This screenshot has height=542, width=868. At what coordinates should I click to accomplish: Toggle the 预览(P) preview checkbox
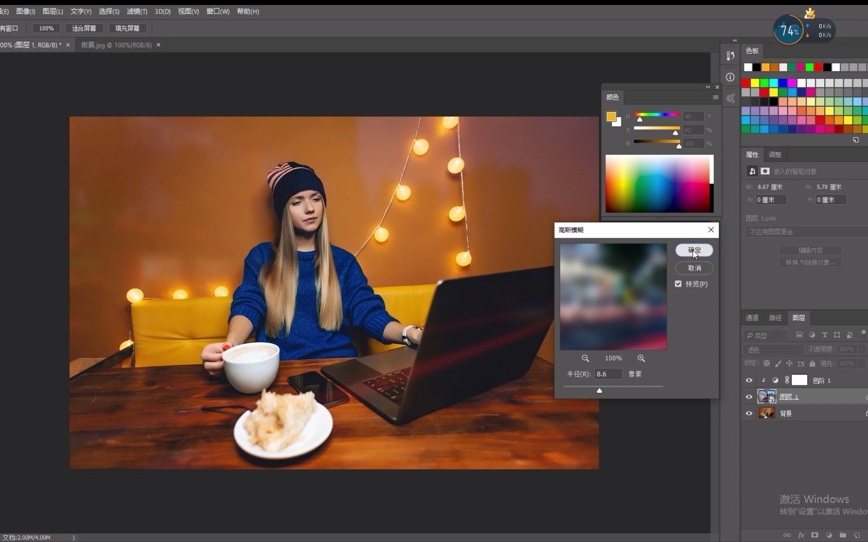pos(678,284)
